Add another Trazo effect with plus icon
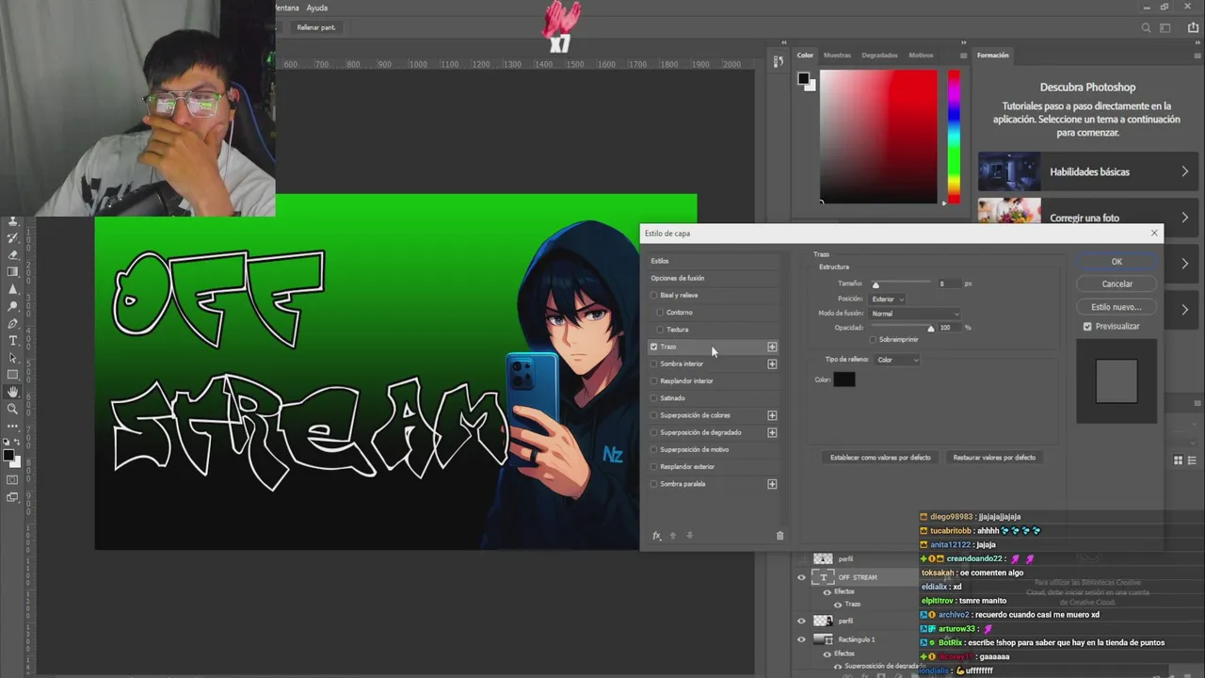 tap(772, 347)
